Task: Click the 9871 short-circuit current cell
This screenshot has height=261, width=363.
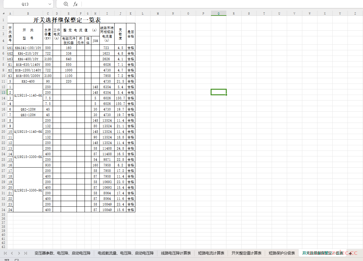Action: coord(107,160)
